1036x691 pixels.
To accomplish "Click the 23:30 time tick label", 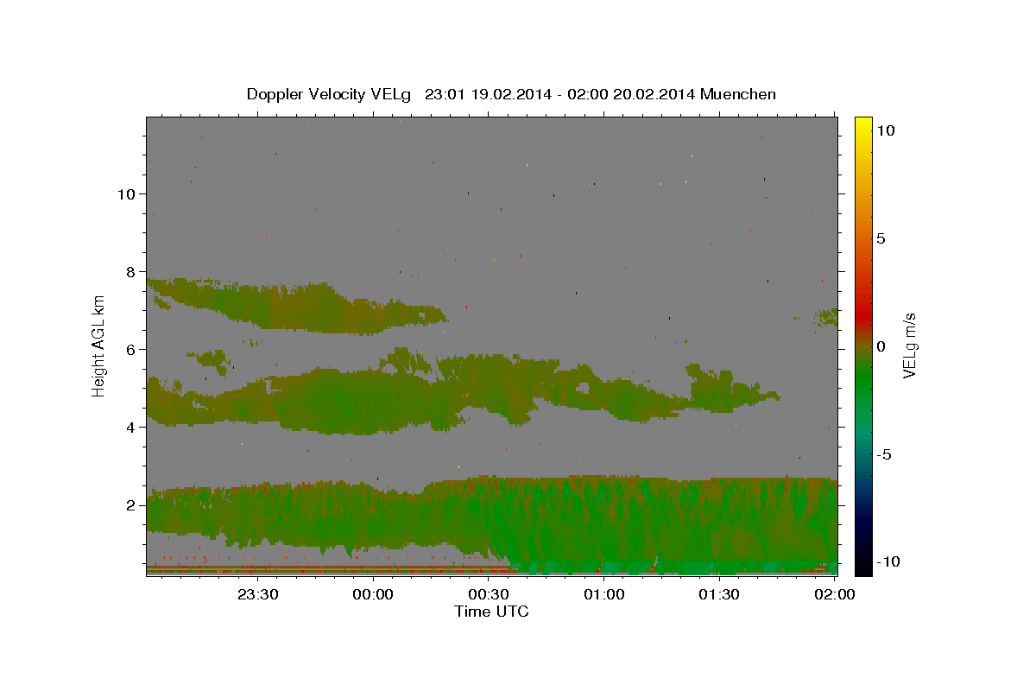I will [x=257, y=595].
